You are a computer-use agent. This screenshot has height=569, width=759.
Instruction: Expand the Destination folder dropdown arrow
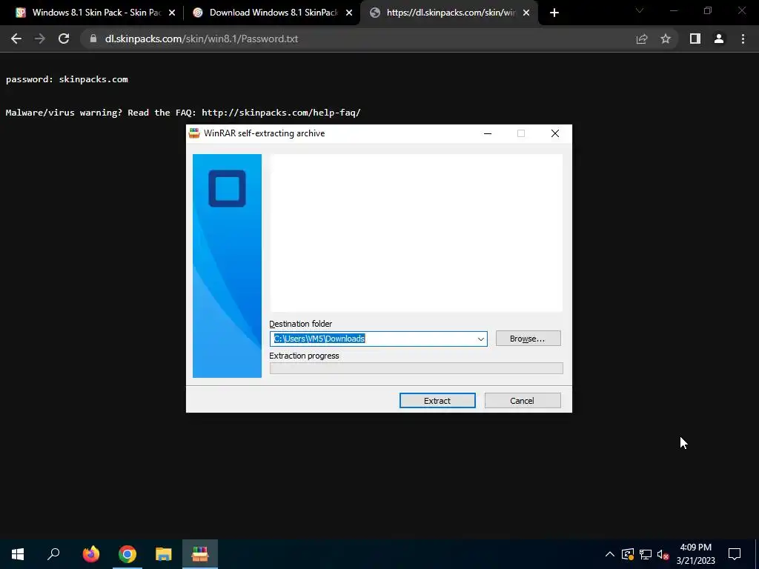click(480, 339)
